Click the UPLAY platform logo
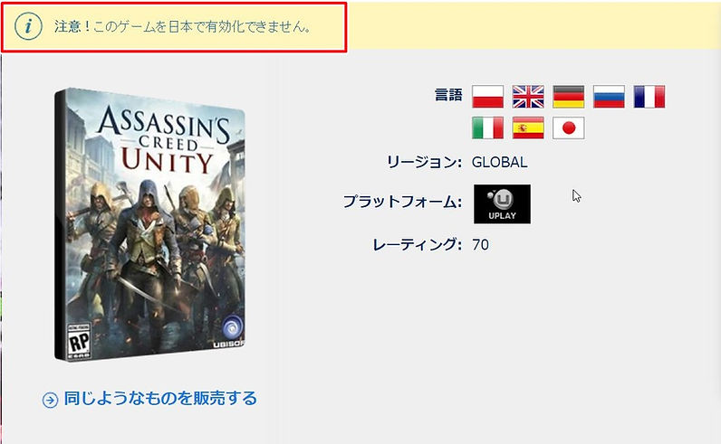Screen dimensions: 721x444 (x=502, y=204)
